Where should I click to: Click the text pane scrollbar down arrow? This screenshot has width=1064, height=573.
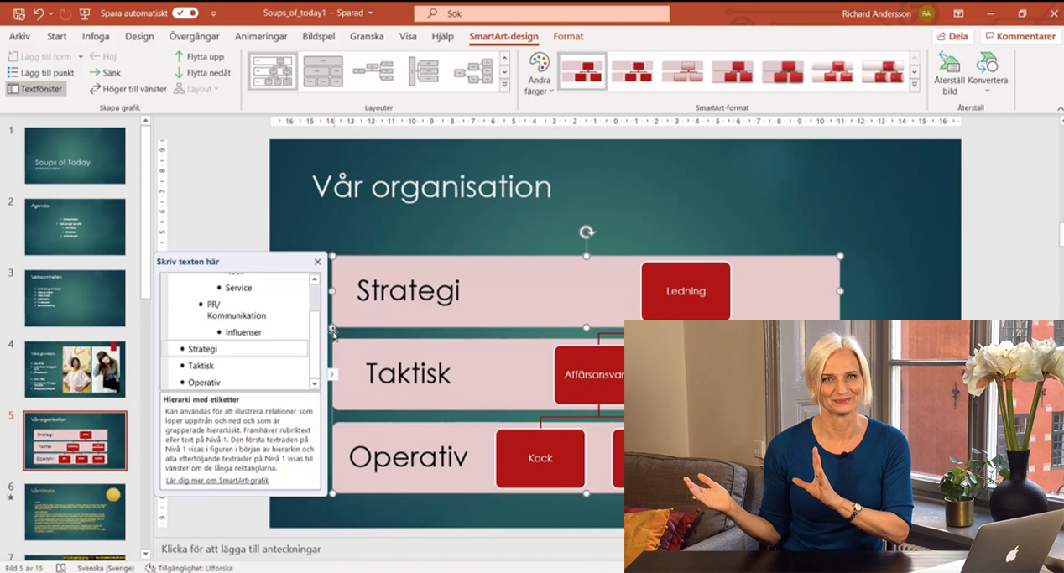click(x=315, y=383)
